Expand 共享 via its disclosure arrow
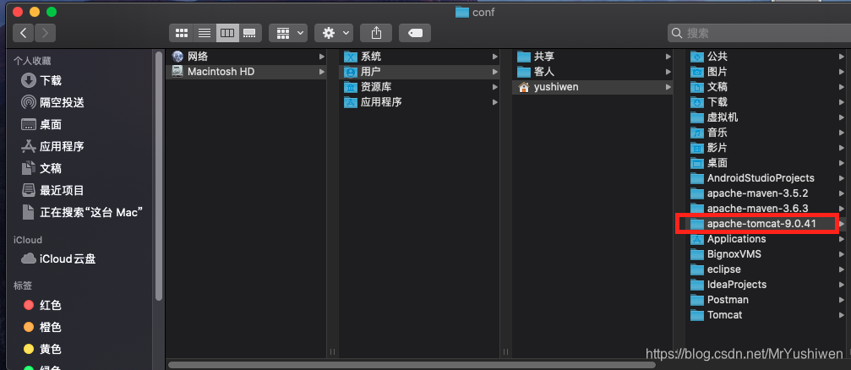 668,57
